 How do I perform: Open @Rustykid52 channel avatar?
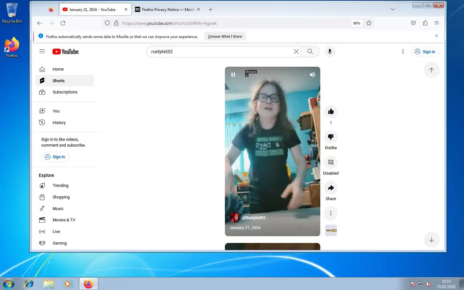point(235,217)
